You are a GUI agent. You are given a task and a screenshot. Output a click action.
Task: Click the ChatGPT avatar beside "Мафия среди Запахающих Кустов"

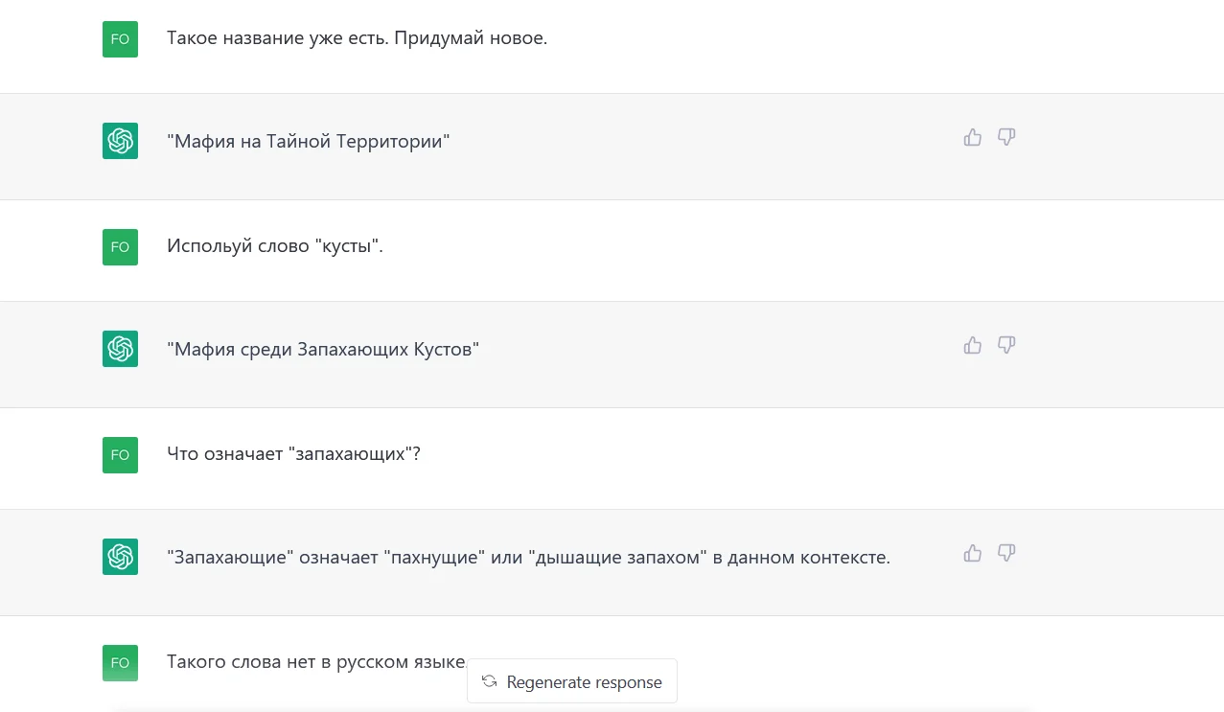pos(120,348)
